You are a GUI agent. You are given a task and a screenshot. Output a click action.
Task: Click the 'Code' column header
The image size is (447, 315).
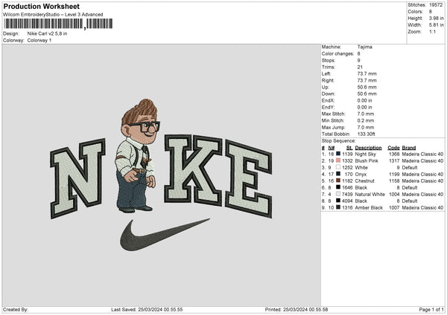coord(393,148)
